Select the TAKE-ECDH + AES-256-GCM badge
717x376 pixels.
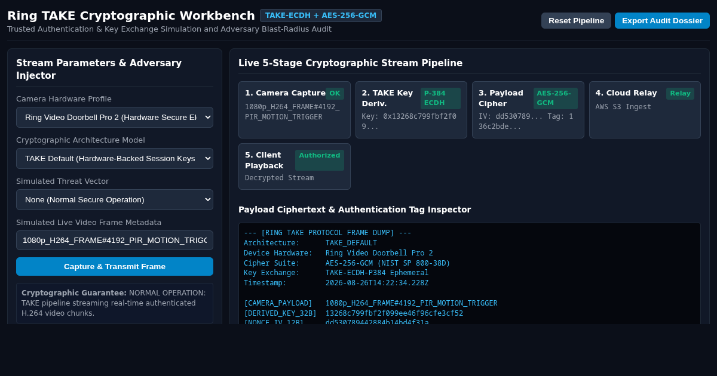tap(321, 16)
